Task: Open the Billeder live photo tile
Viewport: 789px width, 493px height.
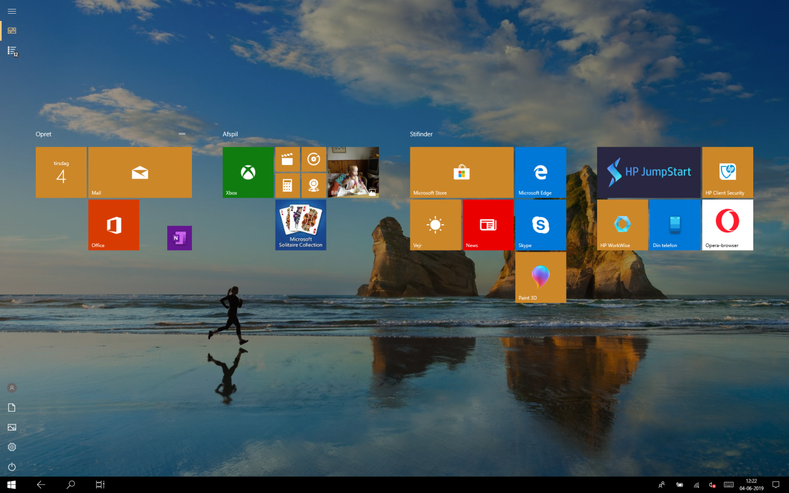Action: [353, 172]
